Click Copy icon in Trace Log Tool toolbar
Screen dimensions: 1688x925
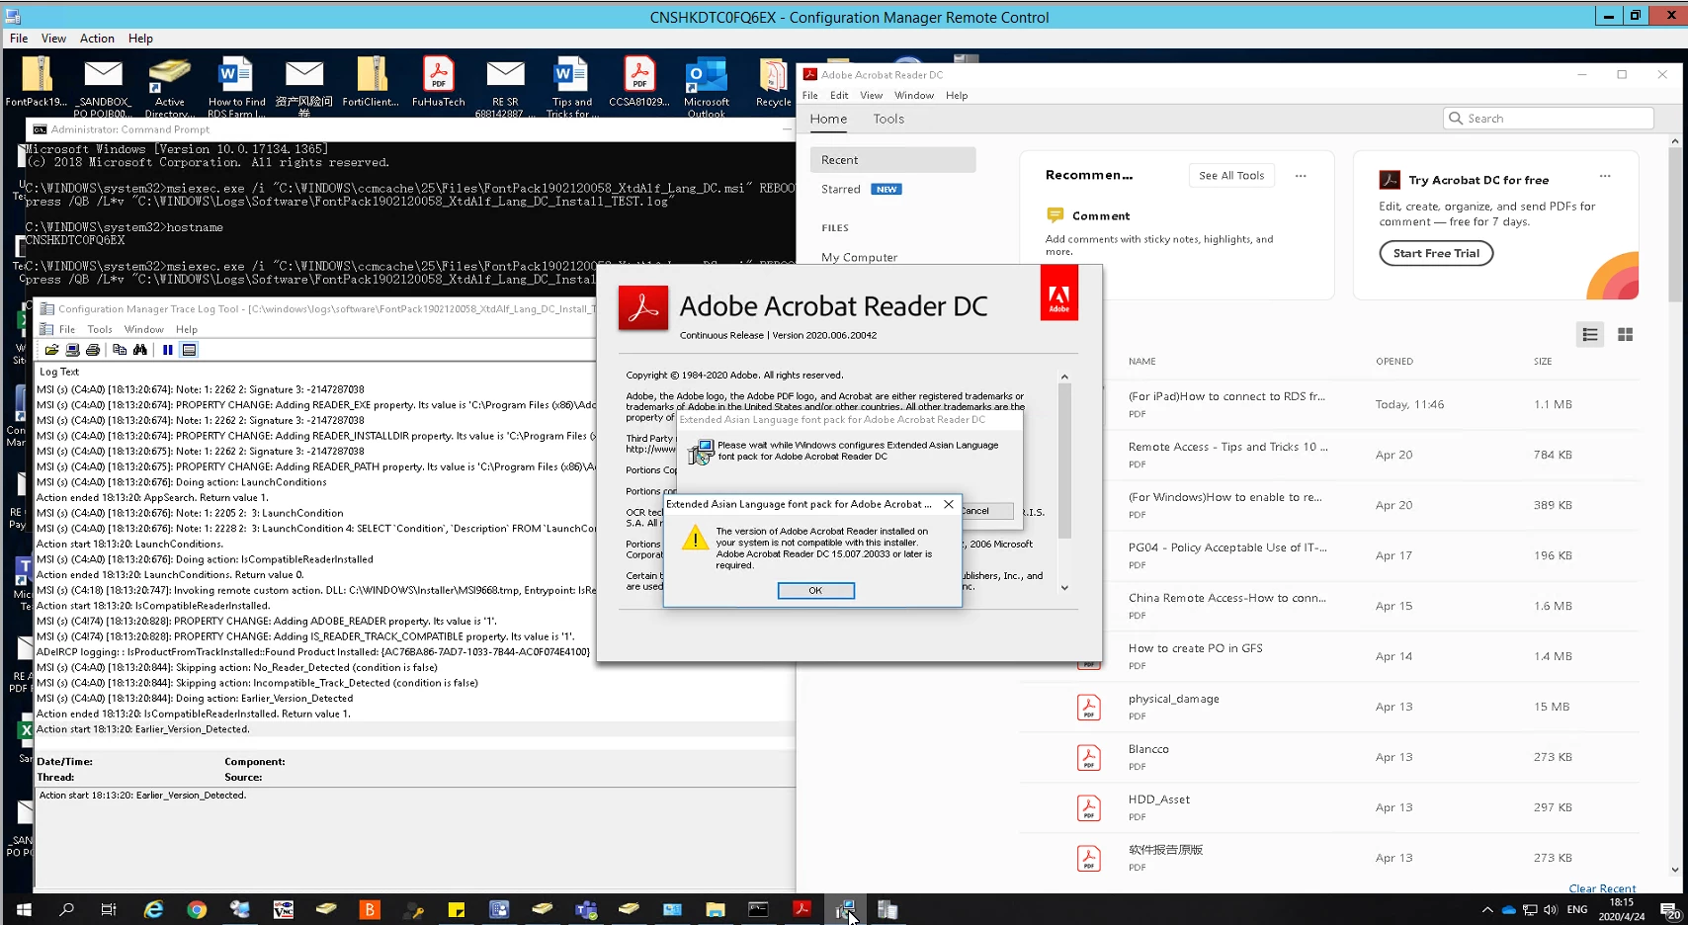pos(120,350)
